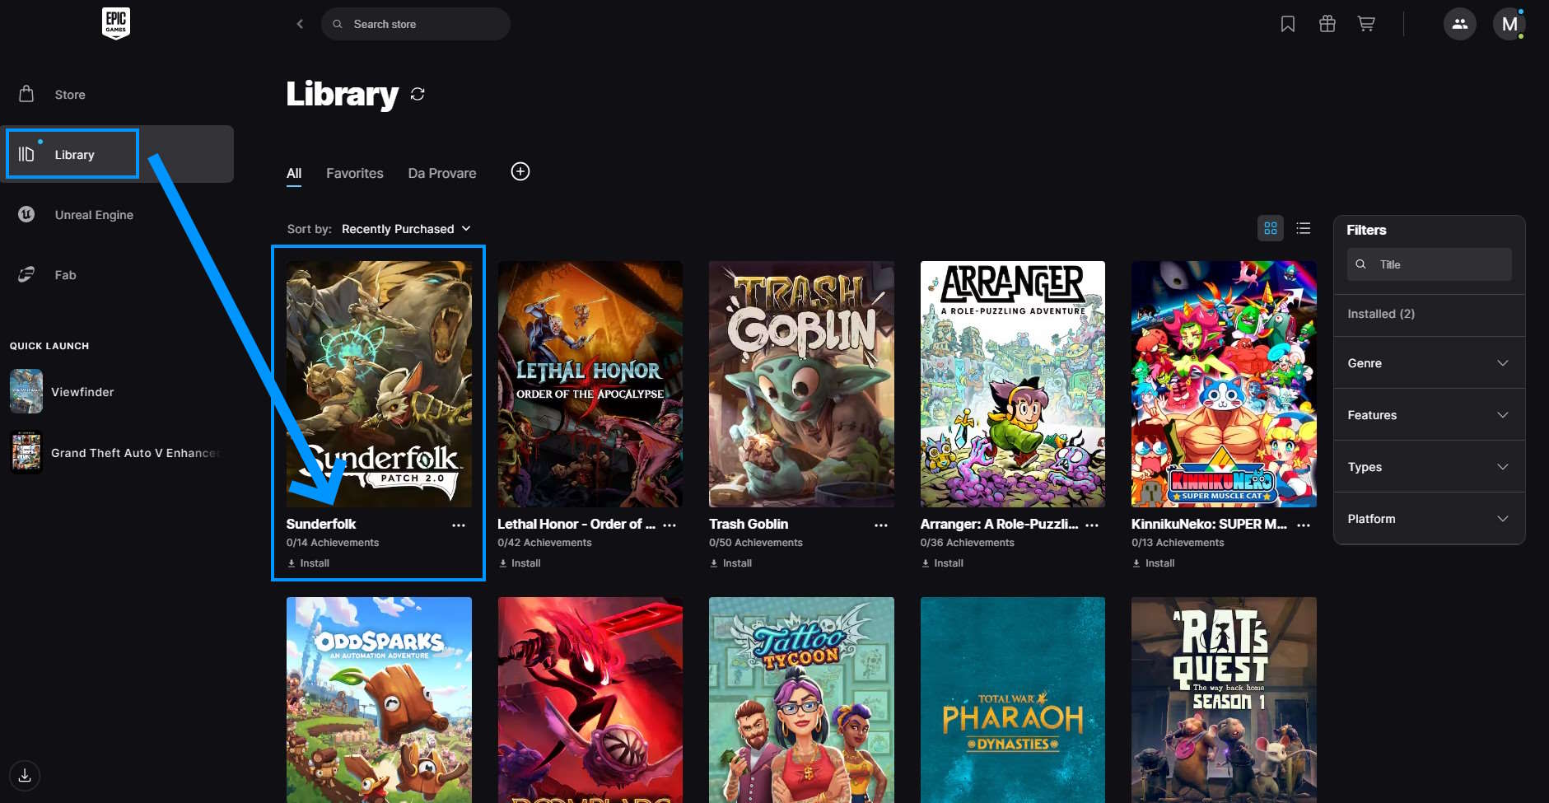The image size is (1549, 803).
Task: Refresh the Library with the reload icon
Action: 418,94
